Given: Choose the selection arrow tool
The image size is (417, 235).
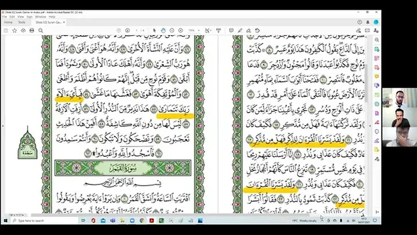Looking at the screenshot, I should (x=154, y=30).
